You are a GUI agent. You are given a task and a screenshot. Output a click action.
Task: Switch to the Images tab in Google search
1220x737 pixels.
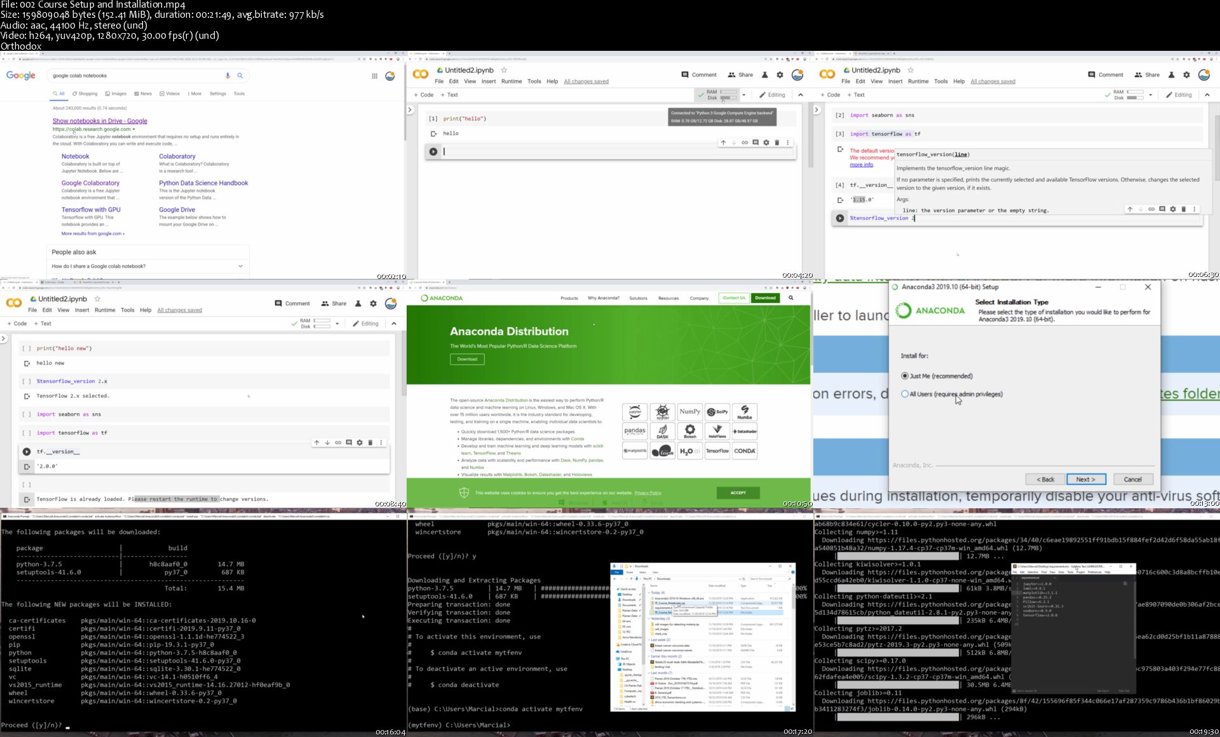pos(116,93)
